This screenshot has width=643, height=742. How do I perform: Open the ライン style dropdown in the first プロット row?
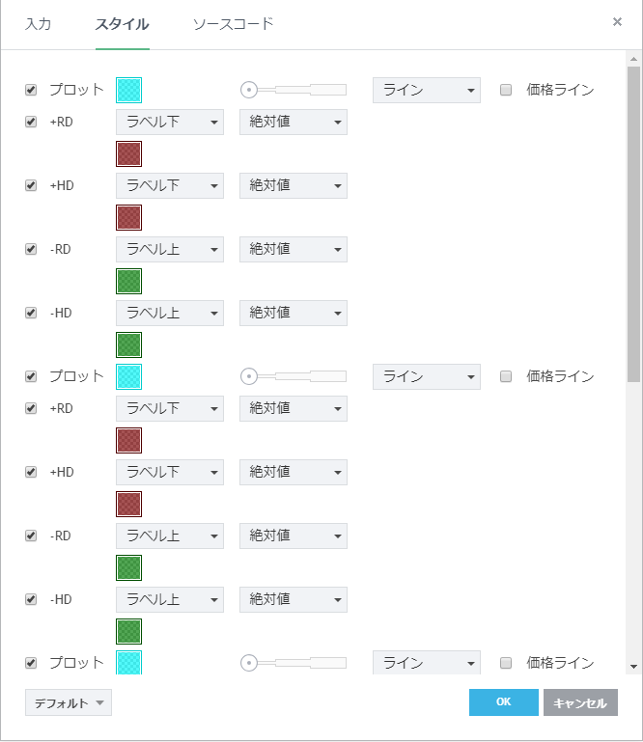point(427,90)
